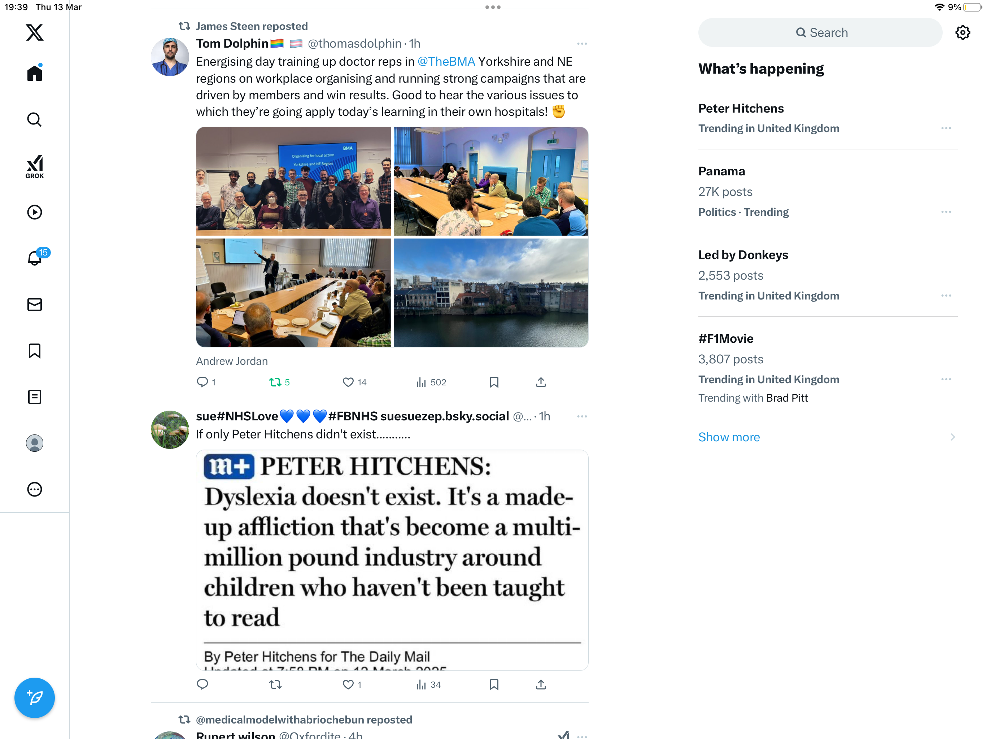
Task: Open Profile avatar icon in sidebar
Action: pyautogui.click(x=34, y=443)
